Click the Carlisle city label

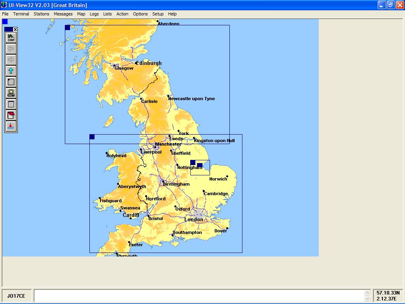(x=149, y=101)
